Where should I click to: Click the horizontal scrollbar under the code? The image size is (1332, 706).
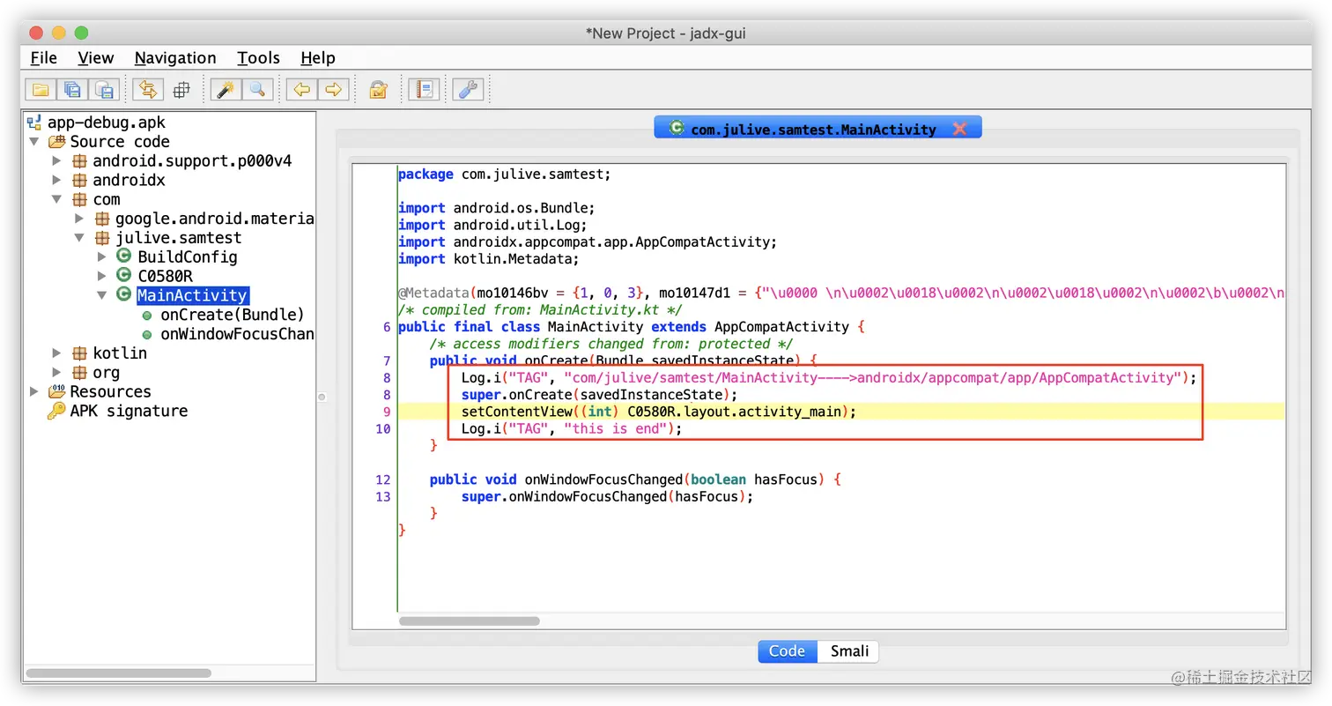pyautogui.click(x=470, y=621)
